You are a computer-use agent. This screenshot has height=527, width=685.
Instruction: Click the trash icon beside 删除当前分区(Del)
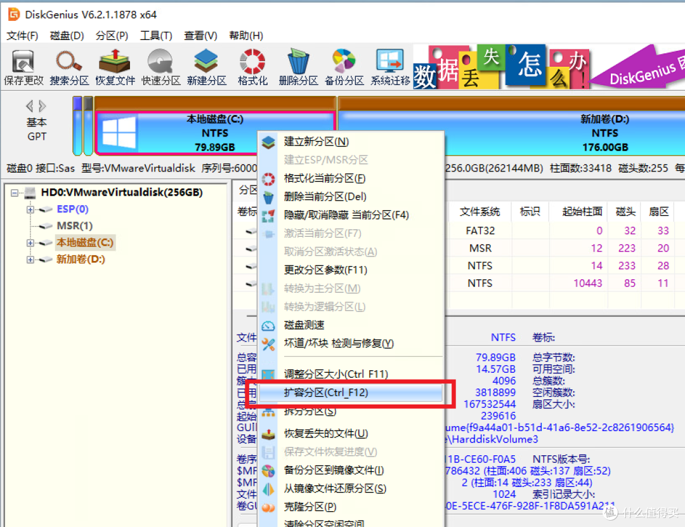pos(268,197)
